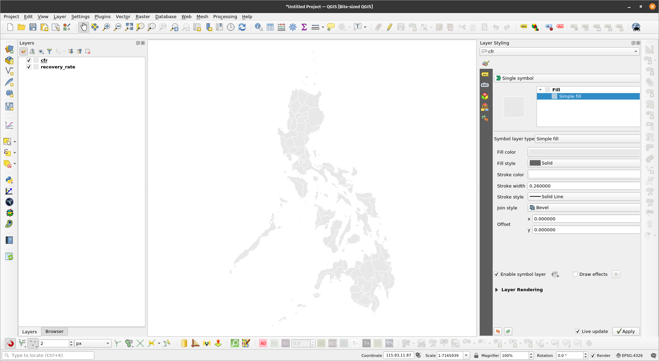Switch to the Browser tab
The image size is (659, 361).
pos(55,331)
